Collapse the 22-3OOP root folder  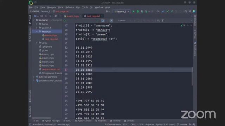pos(34,20)
